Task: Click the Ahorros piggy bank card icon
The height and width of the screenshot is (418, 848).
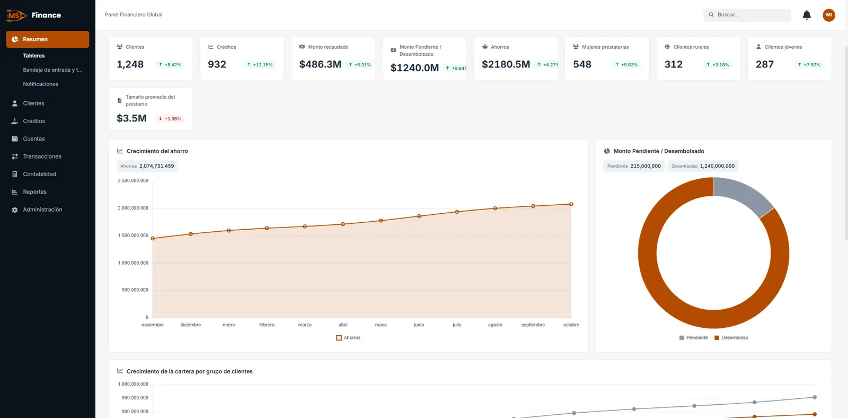Action: tap(485, 47)
